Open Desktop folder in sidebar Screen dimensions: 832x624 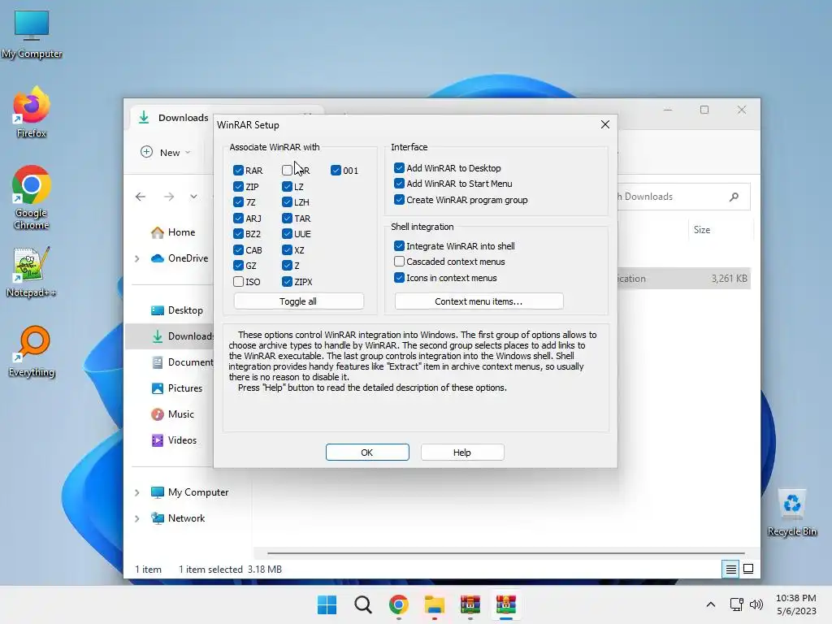176,310
